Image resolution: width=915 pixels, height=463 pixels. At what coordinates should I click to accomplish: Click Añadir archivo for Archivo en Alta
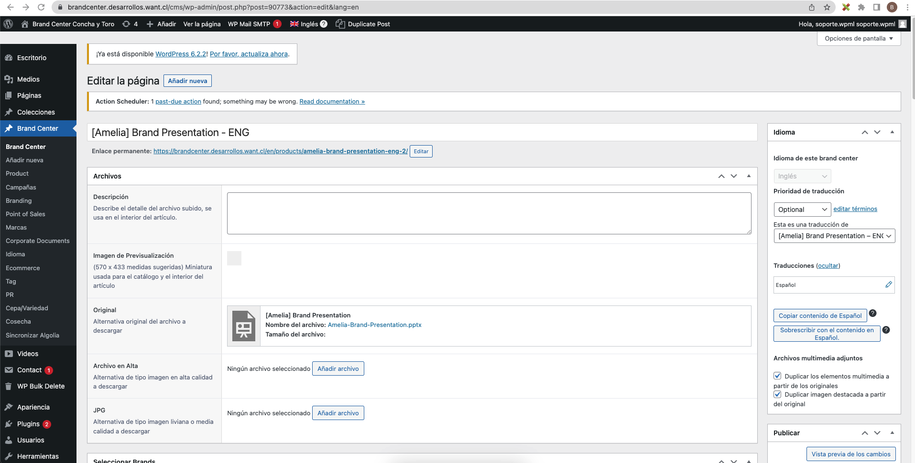tap(338, 368)
